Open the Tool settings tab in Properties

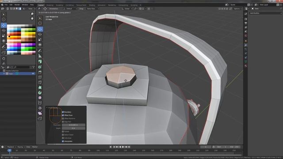pyautogui.click(x=246, y=14)
